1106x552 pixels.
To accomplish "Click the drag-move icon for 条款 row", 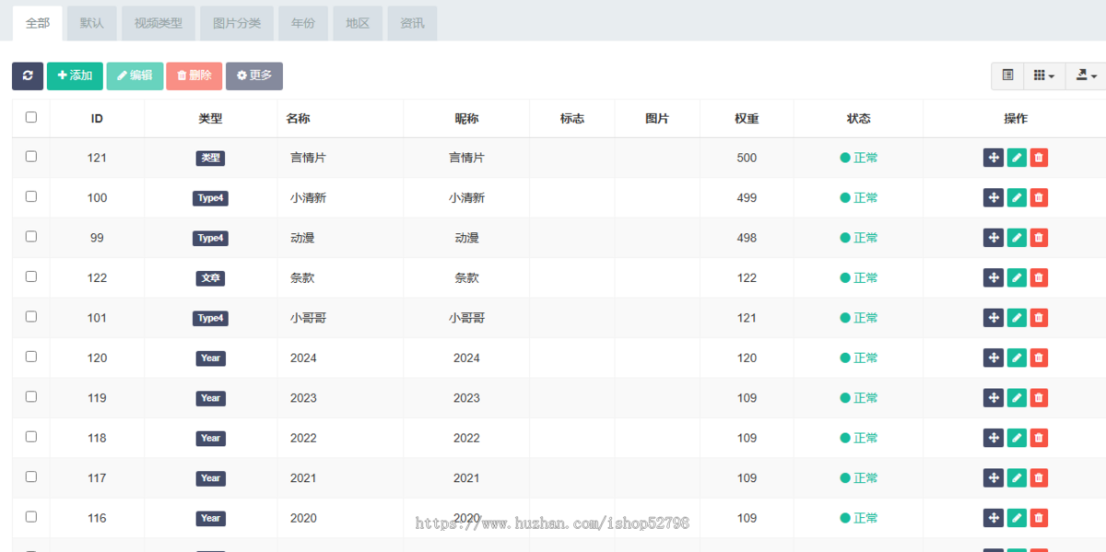I will [994, 277].
